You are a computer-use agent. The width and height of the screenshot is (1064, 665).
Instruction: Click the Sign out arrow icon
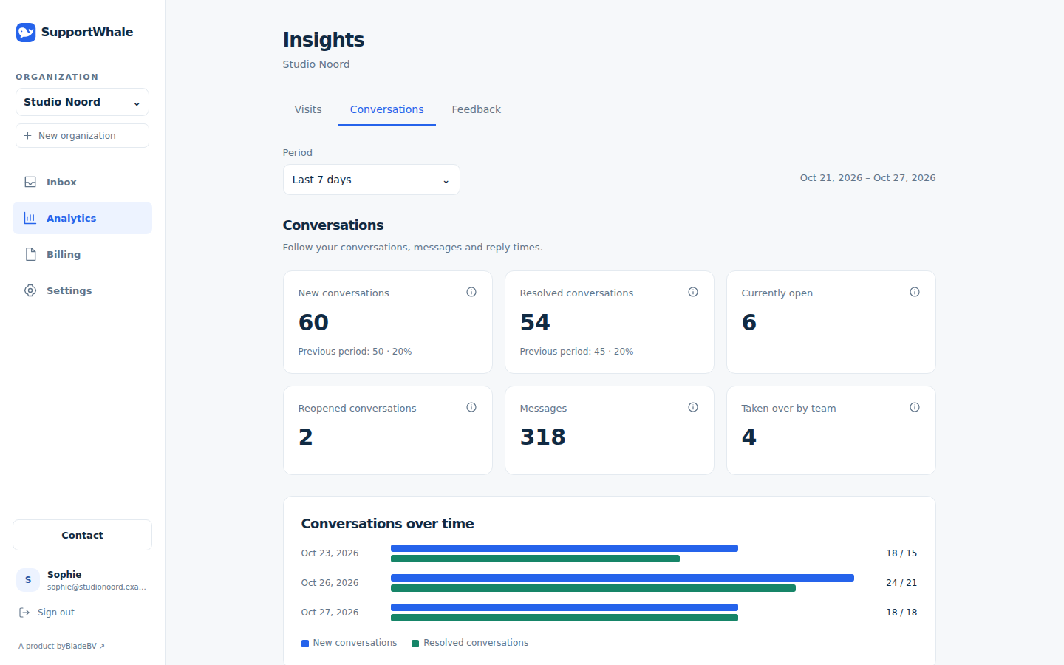click(x=24, y=612)
